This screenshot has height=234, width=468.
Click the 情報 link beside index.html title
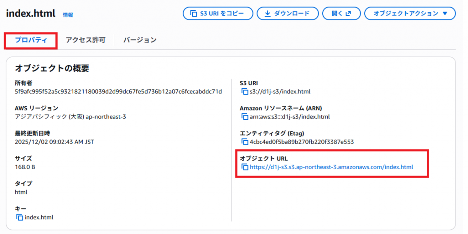tap(68, 15)
